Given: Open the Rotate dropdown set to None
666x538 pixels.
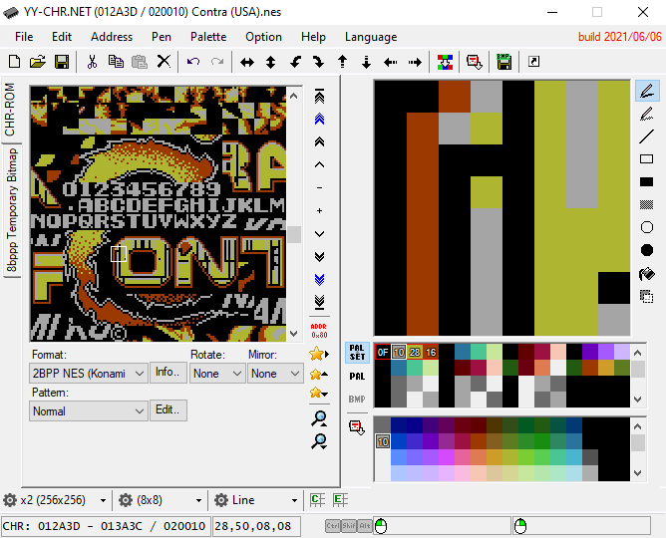Looking at the screenshot, I should (x=217, y=374).
